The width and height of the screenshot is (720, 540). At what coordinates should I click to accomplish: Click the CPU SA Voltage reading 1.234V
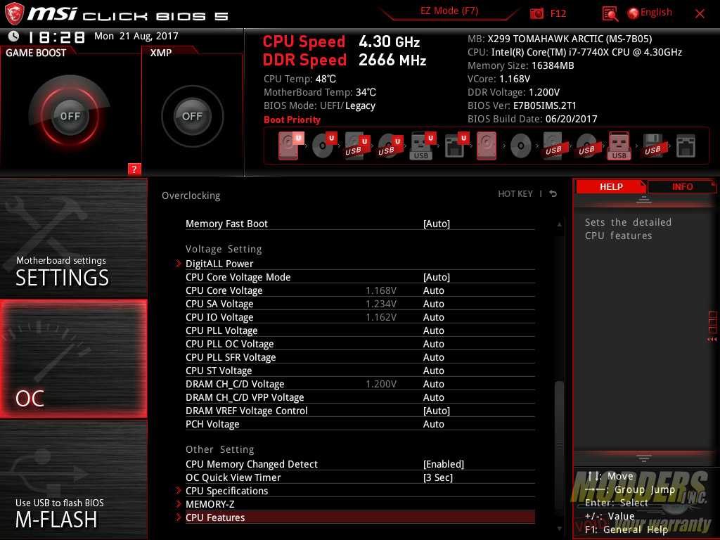click(x=381, y=304)
